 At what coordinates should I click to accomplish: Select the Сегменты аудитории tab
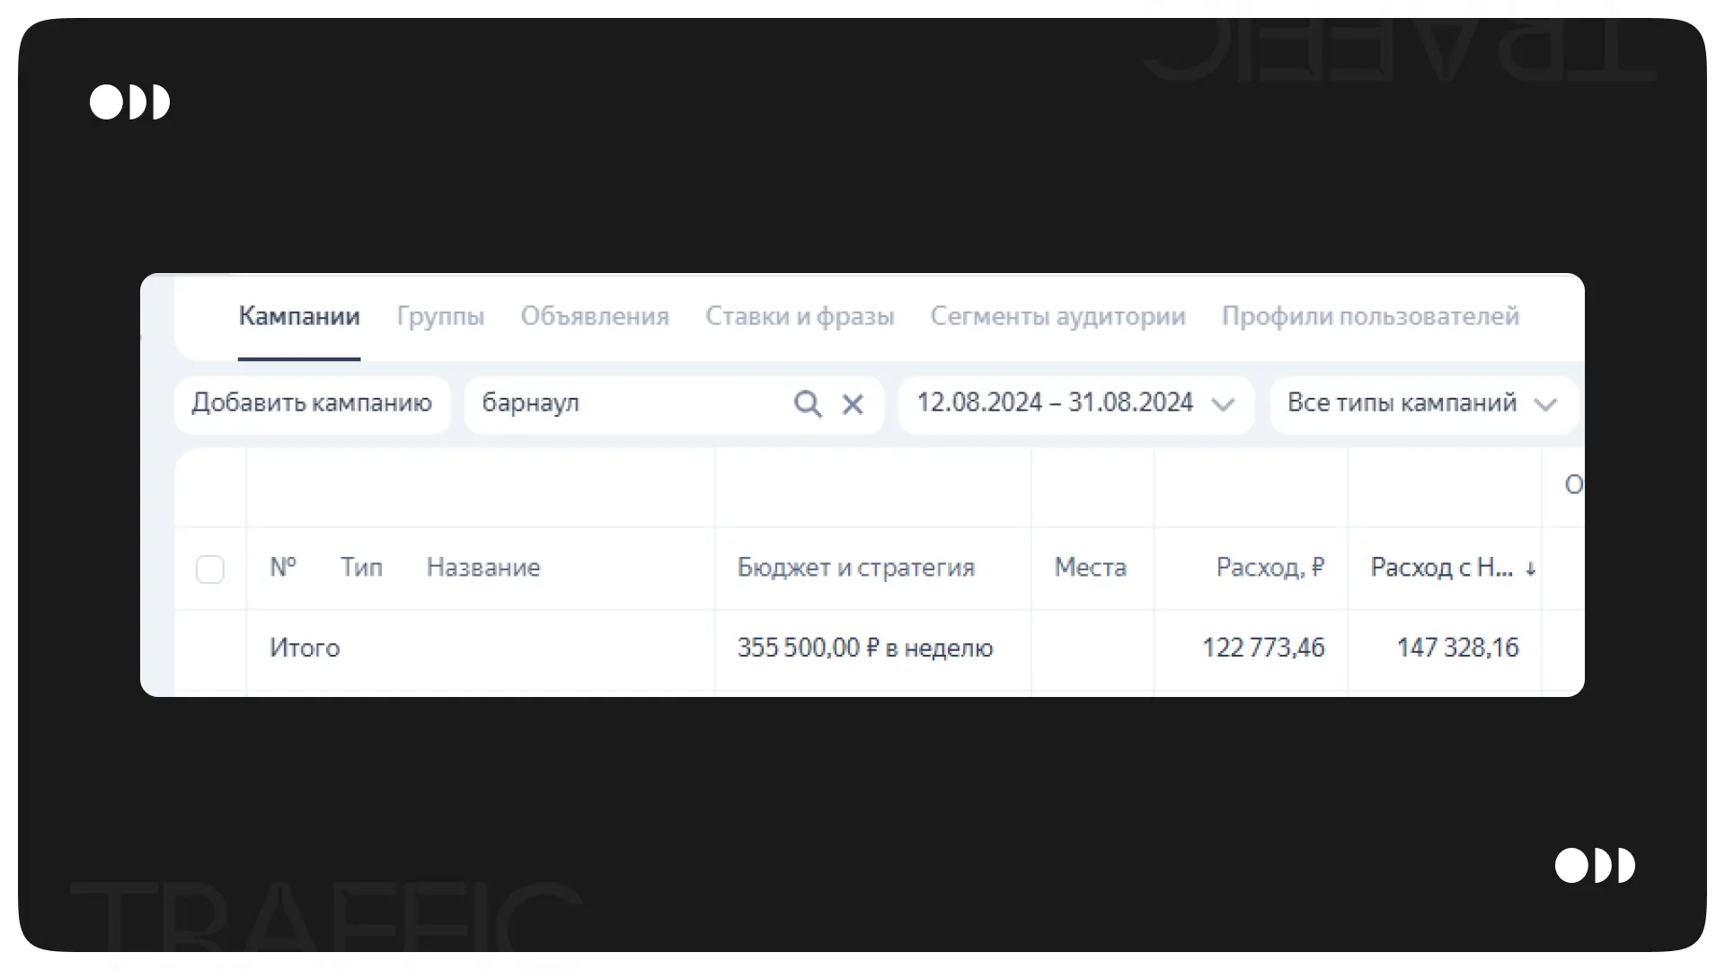click(1057, 316)
